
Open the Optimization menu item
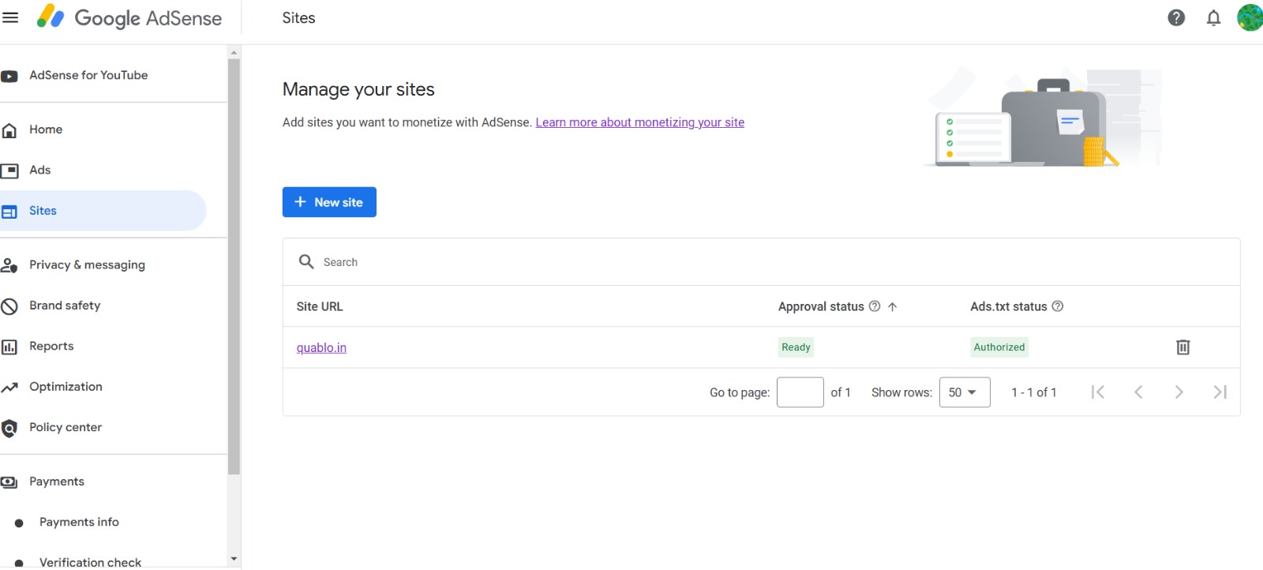click(x=66, y=387)
